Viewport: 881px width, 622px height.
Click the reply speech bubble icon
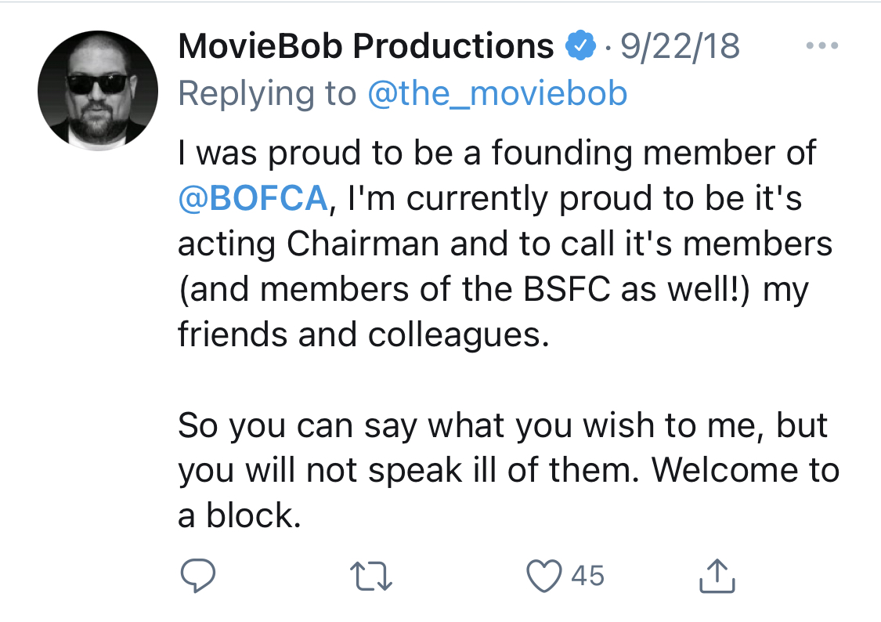198,575
